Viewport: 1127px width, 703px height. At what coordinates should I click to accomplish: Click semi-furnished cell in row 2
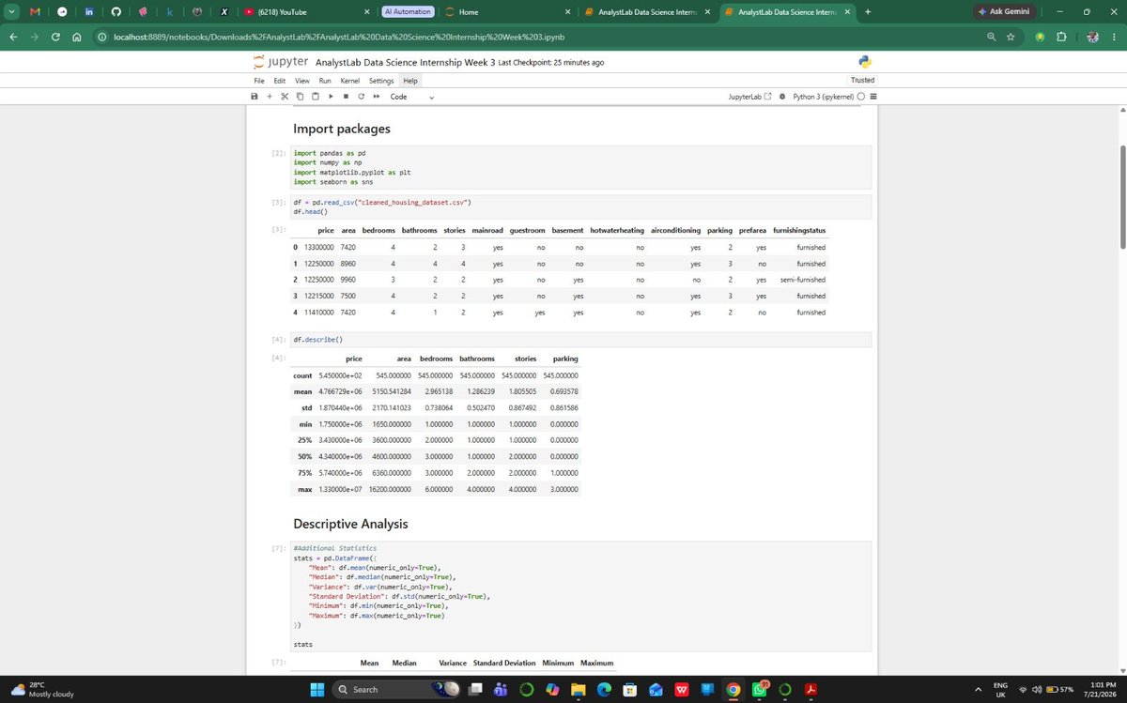tap(803, 280)
